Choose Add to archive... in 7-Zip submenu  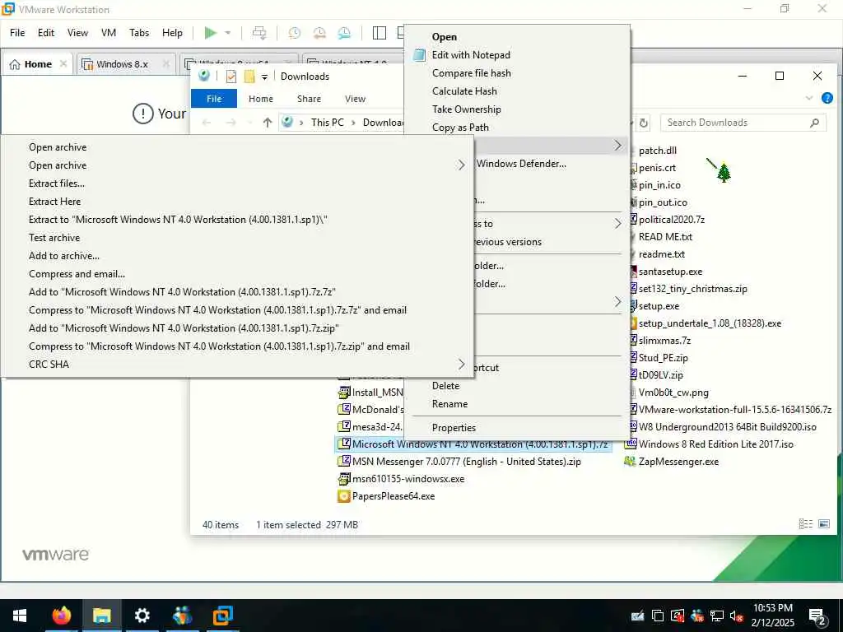pos(64,256)
